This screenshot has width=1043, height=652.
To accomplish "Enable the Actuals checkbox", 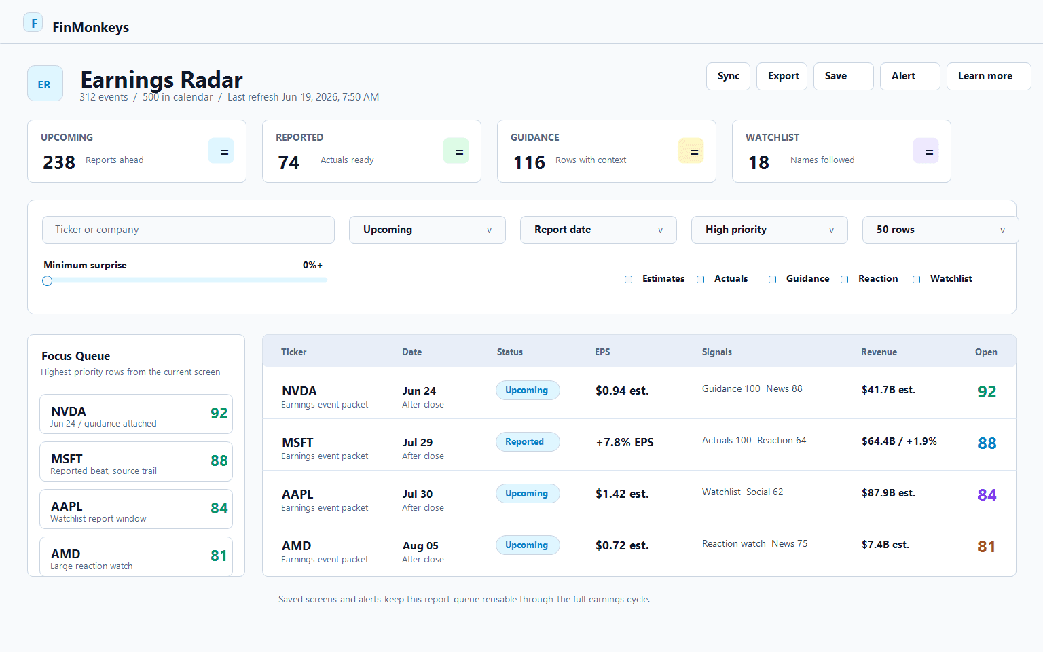I will point(701,279).
